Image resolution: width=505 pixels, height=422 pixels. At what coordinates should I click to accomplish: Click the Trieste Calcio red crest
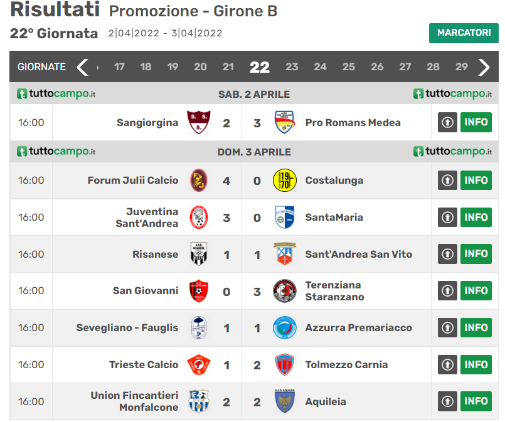point(199,365)
